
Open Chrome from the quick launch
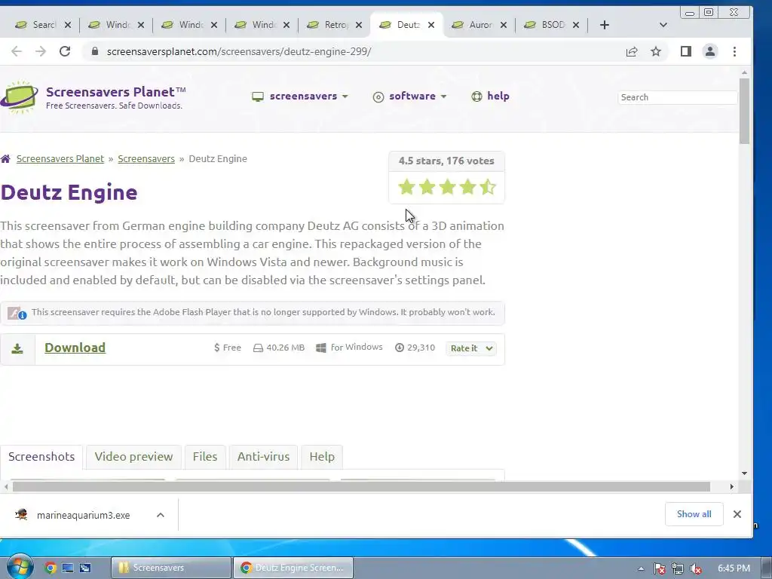[51, 568]
